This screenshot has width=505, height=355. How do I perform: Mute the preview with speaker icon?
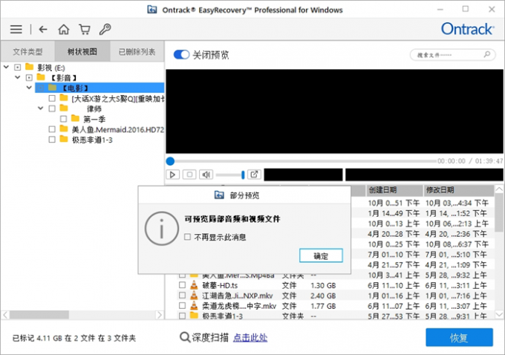pos(206,175)
